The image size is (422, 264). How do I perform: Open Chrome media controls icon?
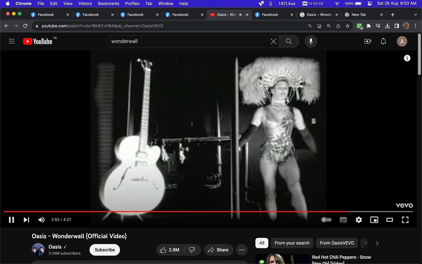(378, 26)
